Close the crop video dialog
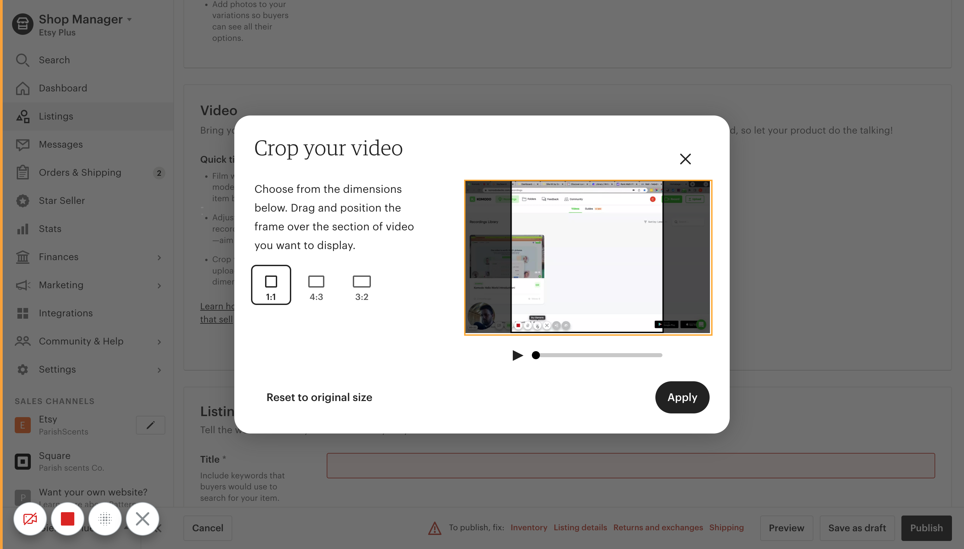 pos(685,159)
